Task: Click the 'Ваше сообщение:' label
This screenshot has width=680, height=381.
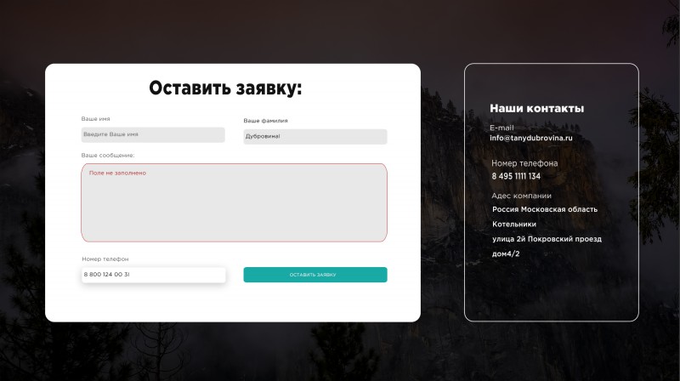Action: tap(108, 156)
